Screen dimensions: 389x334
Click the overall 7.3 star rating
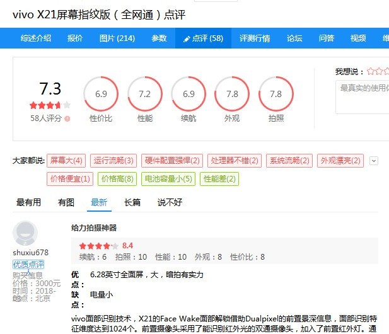(x=50, y=105)
